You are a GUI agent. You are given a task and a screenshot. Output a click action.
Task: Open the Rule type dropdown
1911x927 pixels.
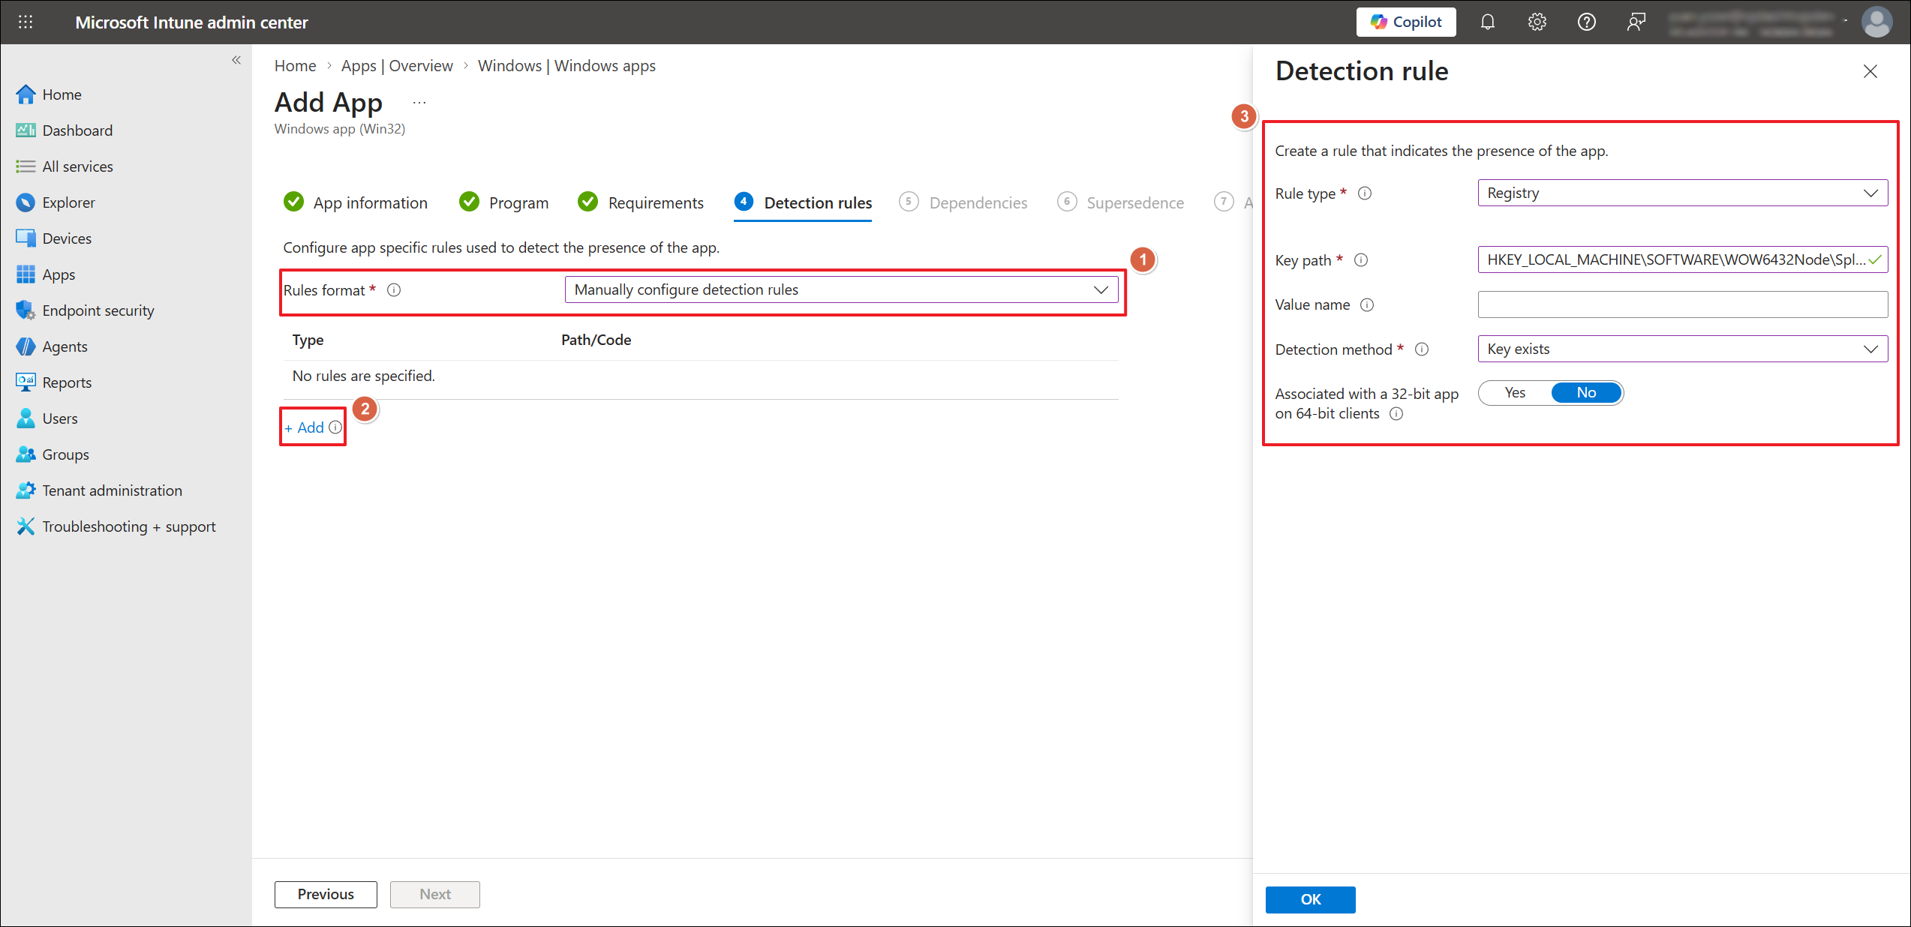(1682, 193)
